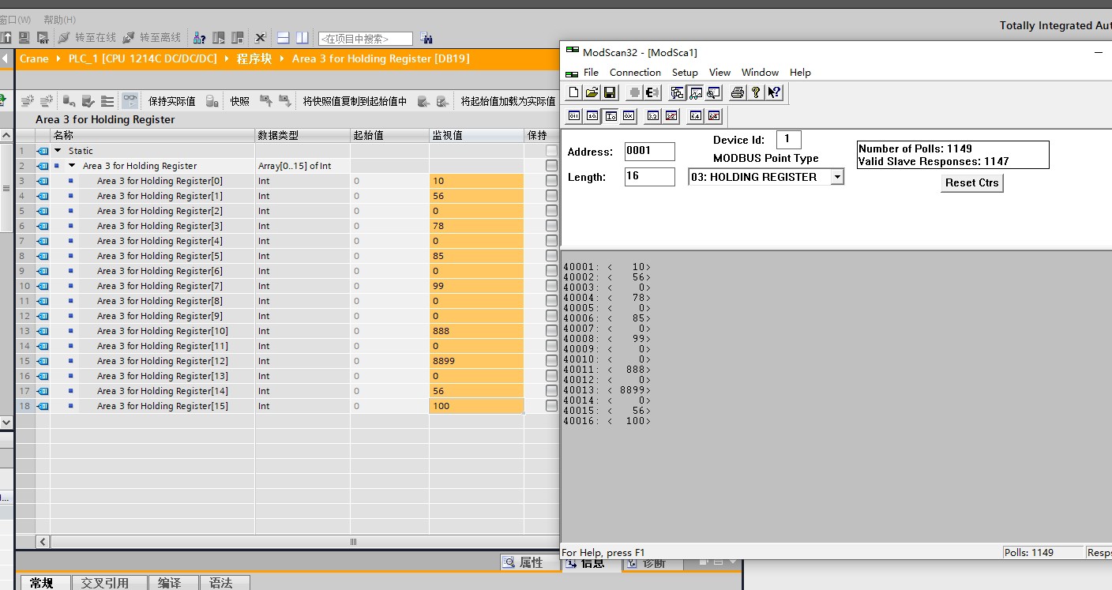Click the Print icon in ModScan32
This screenshot has height=590, width=1112.
[736, 92]
